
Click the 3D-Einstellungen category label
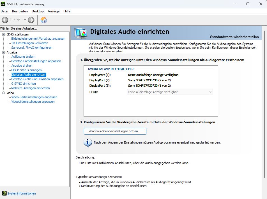pyautogui.click(x=18, y=34)
